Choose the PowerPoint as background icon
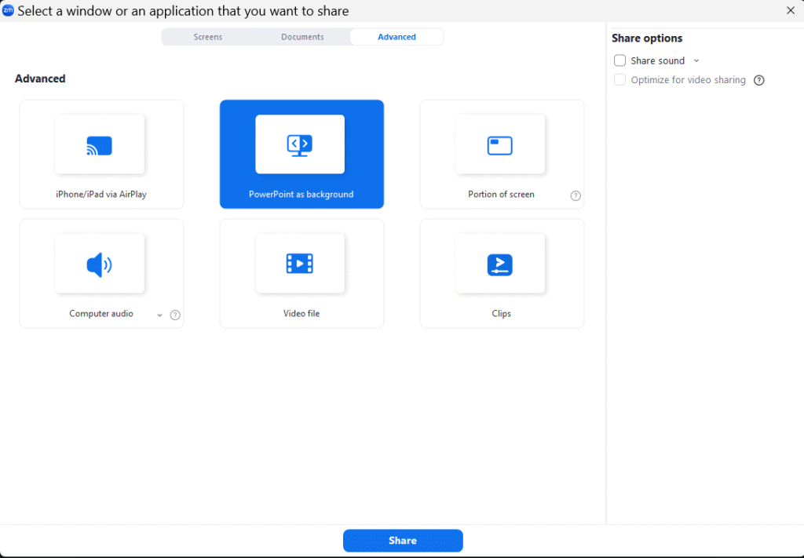Viewport: 804px width, 558px height. (x=300, y=145)
